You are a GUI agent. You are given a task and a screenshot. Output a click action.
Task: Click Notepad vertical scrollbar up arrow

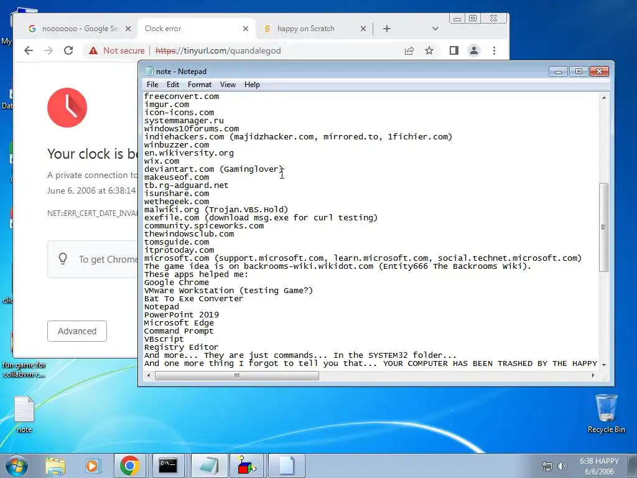pyautogui.click(x=604, y=98)
